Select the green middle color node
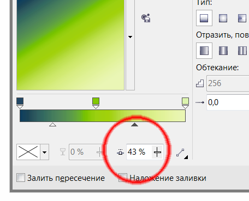This screenshot has height=201, width=249. pyautogui.click(x=96, y=103)
